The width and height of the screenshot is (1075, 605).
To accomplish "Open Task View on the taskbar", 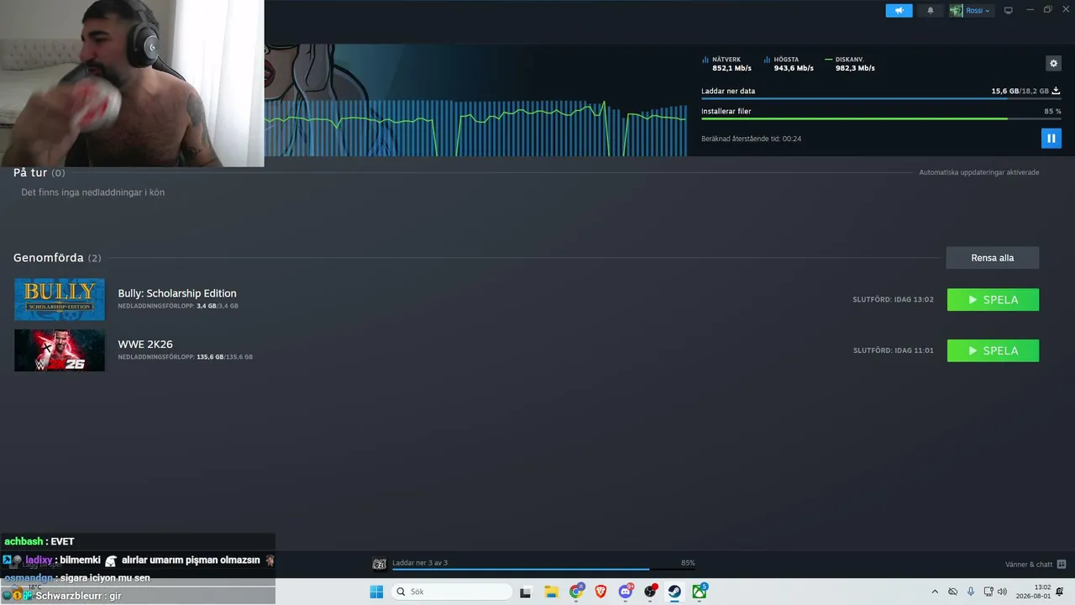I will click(526, 592).
